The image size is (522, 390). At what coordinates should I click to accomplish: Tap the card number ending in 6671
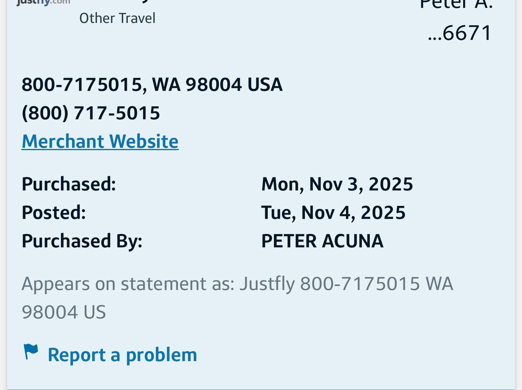[460, 33]
